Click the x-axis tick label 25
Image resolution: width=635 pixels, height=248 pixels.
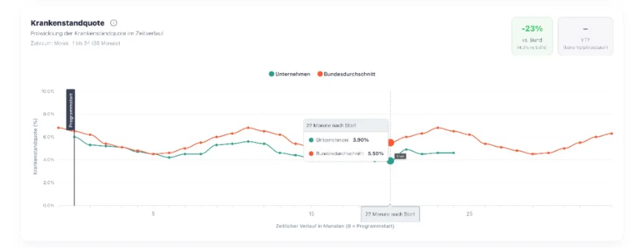pos(469,214)
